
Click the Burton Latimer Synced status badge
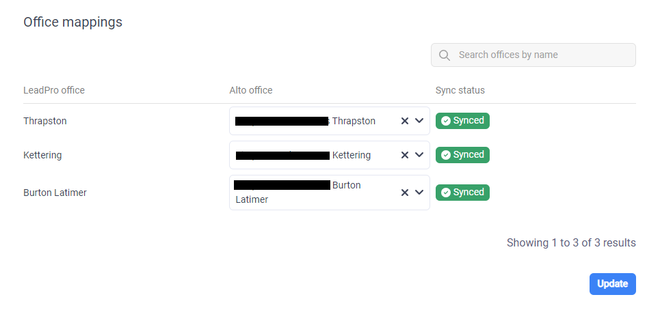coord(463,193)
